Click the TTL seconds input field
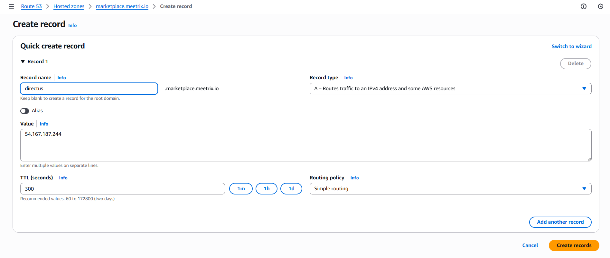Screen dimensions: 610x258 tap(123, 189)
